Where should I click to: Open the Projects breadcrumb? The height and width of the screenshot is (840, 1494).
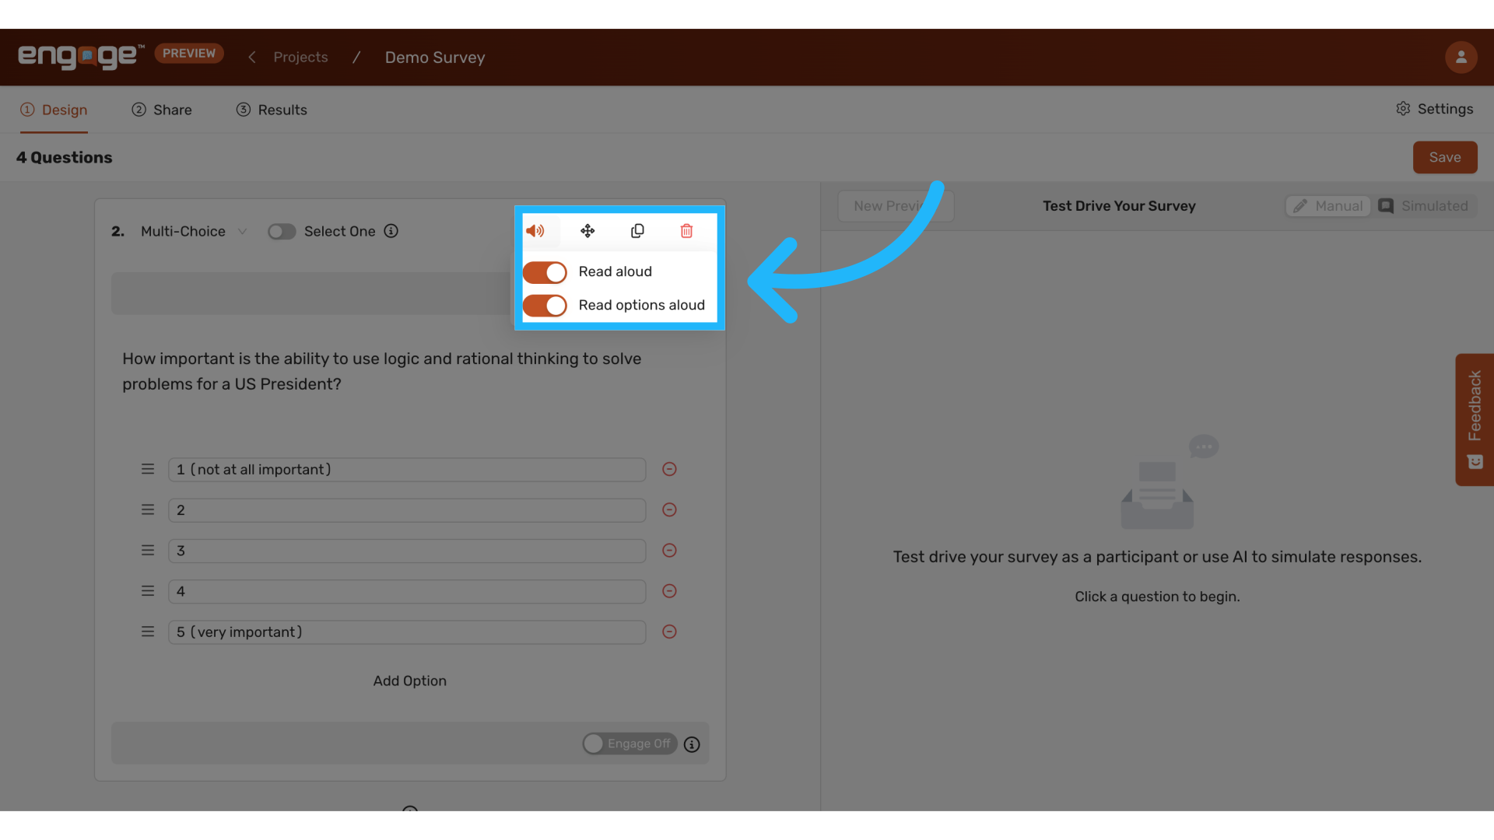(300, 57)
